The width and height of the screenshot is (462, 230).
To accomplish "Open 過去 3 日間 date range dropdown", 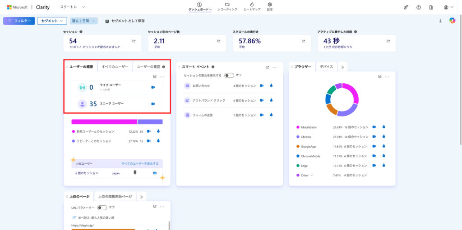I will click(84, 21).
